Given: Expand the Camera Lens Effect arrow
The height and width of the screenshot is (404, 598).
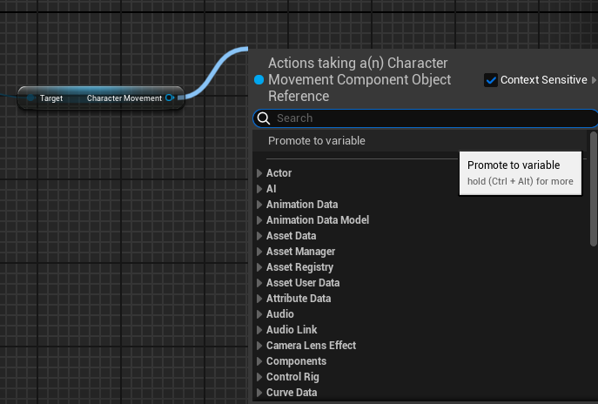Looking at the screenshot, I should pyautogui.click(x=259, y=346).
